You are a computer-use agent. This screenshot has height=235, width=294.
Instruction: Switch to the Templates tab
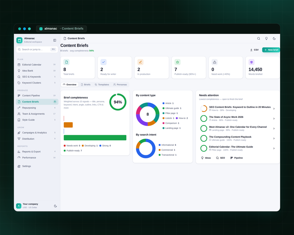(x=102, y=84)
